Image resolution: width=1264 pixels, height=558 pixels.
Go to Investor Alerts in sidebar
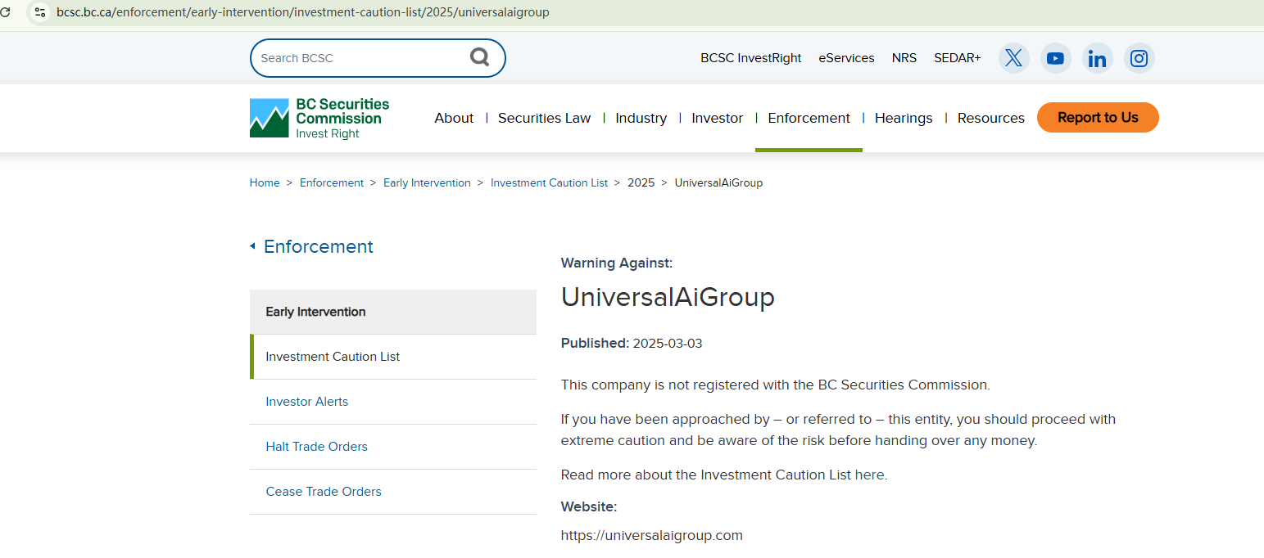(306, 402)
